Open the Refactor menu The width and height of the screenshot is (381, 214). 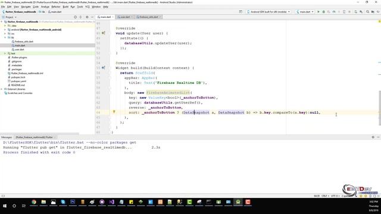pyautogui.click(x=55, y=7)
